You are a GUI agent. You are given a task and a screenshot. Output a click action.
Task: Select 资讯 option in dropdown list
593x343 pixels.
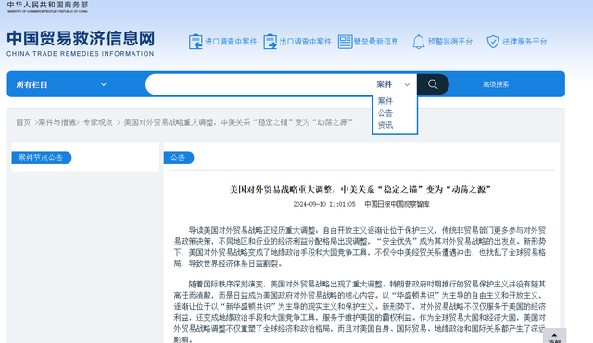pos(385,125)
